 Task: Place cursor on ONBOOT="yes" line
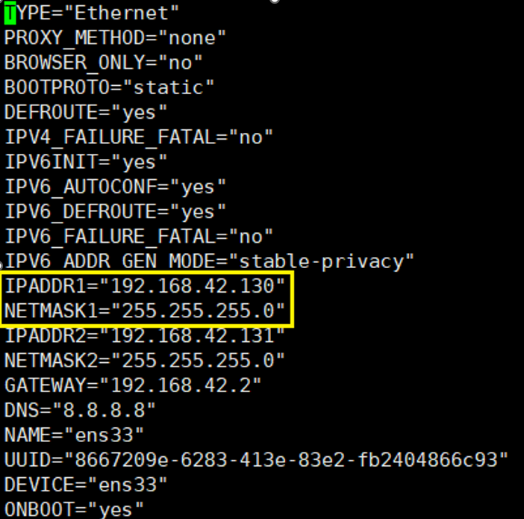tap(74, 509)
